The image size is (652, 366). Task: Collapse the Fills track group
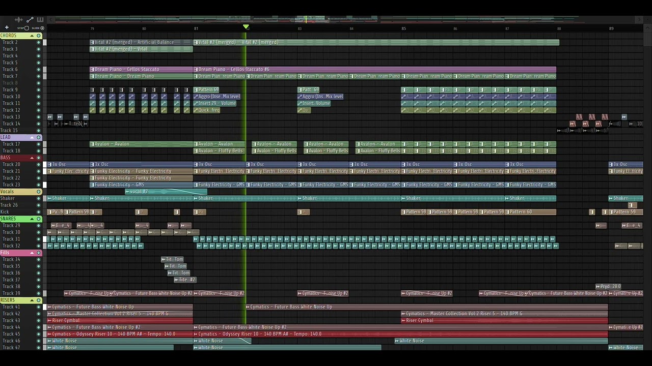(x=32, y=253)
